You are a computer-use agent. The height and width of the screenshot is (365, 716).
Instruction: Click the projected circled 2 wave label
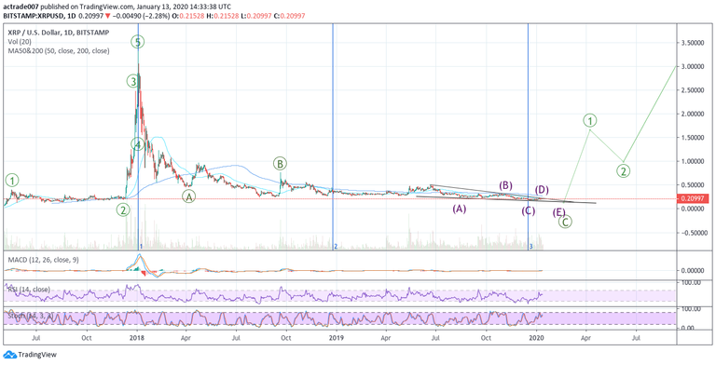[x=624, y=171]
